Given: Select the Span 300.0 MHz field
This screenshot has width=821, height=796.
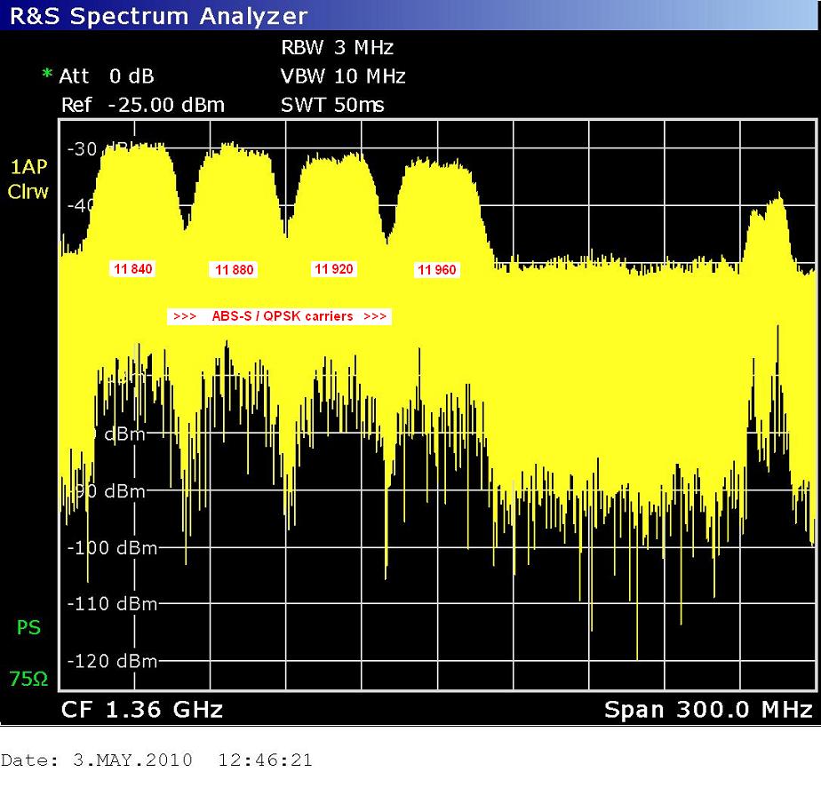Looking at the screenshot, I should click(707, 710).
